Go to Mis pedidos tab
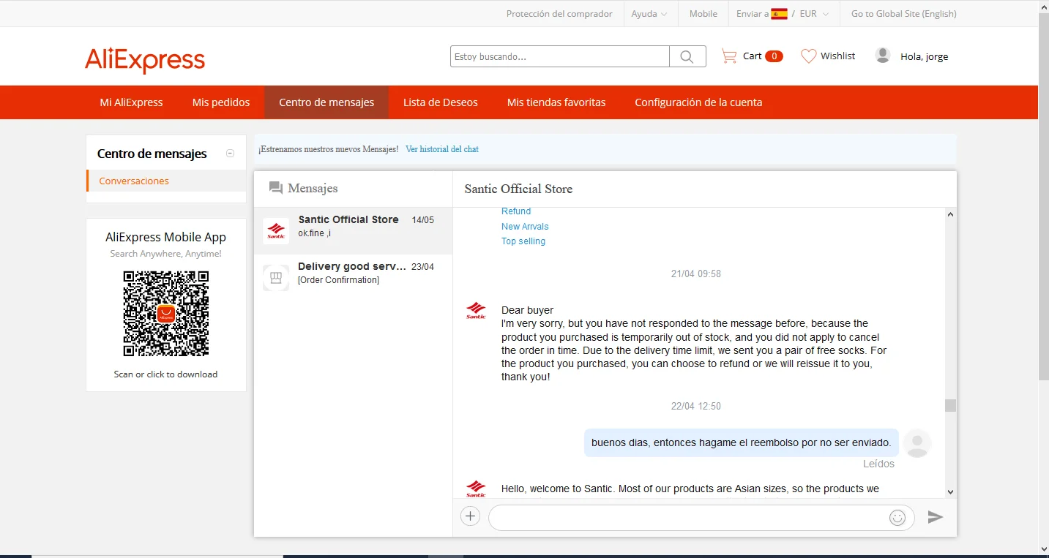Viewport: 1049px width, 558px height. (221, 102)
